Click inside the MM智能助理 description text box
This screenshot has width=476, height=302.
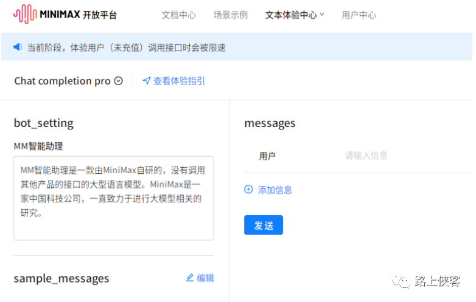(x=114, y=198)
